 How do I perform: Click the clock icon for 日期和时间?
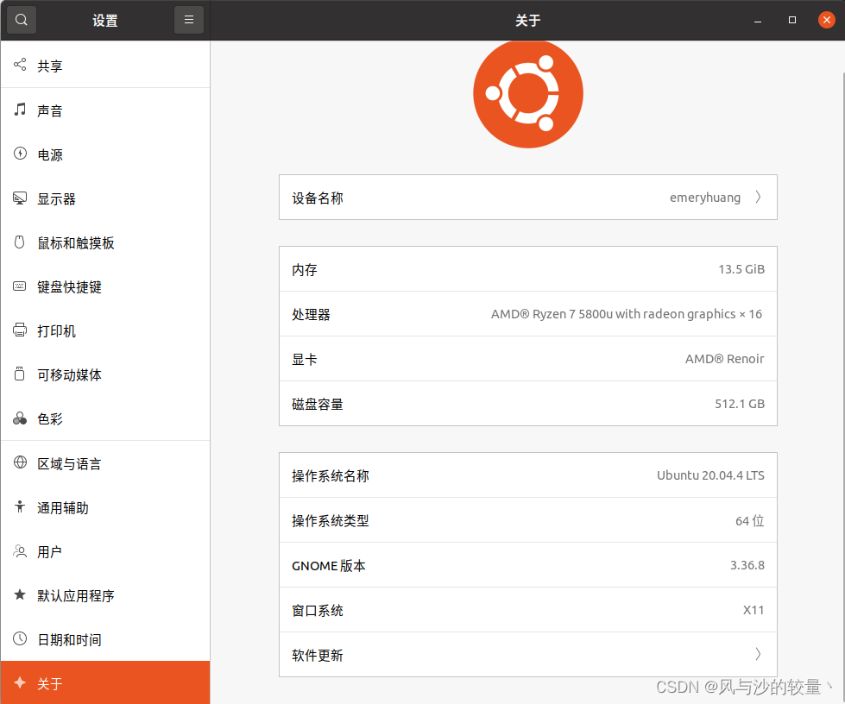[20, 638]
